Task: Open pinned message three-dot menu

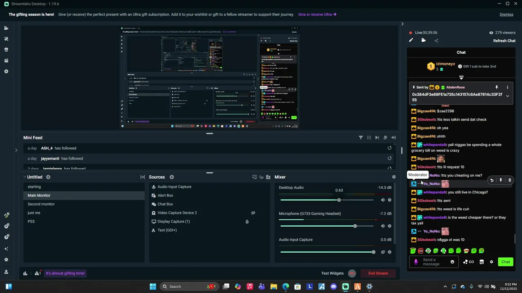Action: 507,87
